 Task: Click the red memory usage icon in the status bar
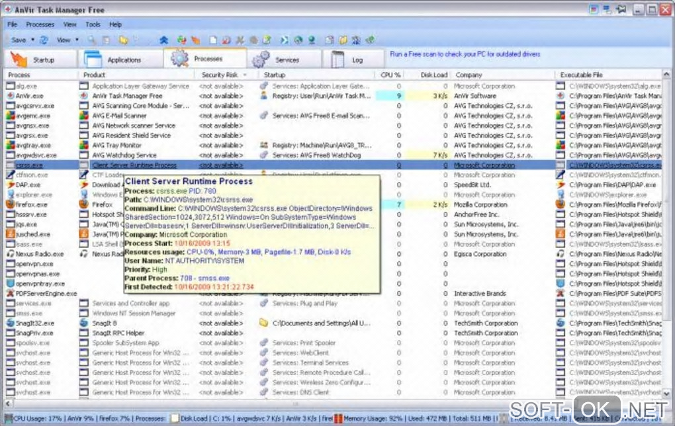[x=338, y=418]
